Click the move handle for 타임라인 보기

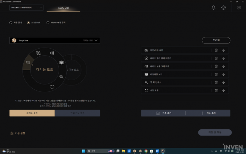pyautogui.click(x=223, y=74)
